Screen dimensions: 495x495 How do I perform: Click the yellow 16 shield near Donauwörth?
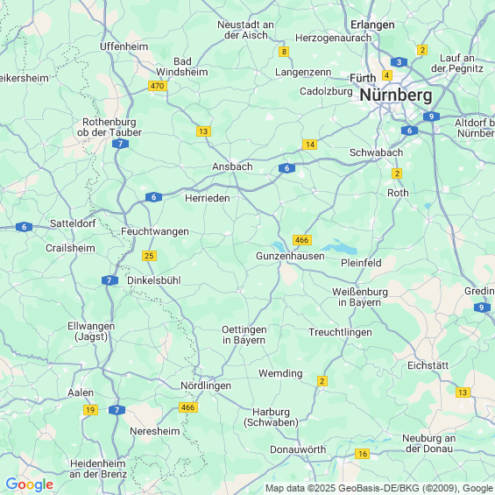[362, 454]
